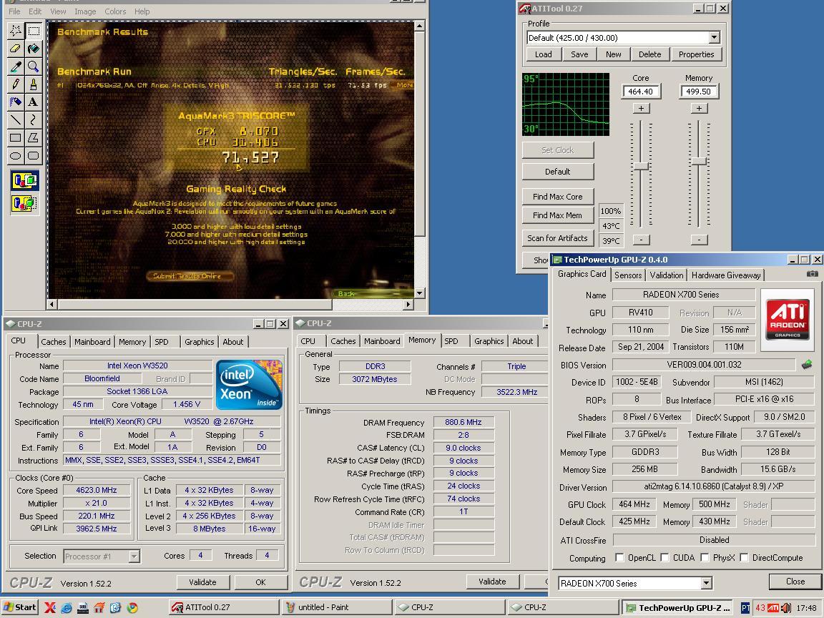Choose the Fill With Color bucket tool
The image size is (824, 618).
point(33,49)
